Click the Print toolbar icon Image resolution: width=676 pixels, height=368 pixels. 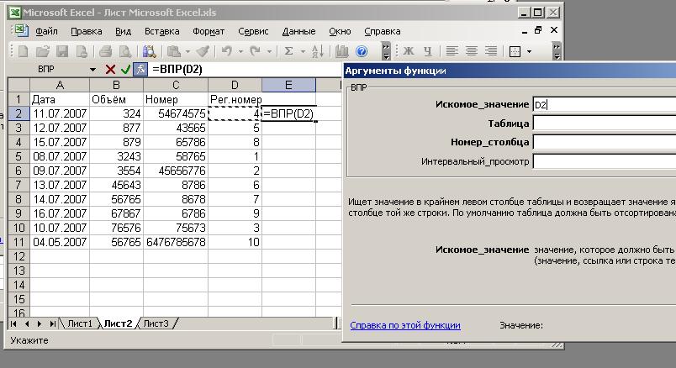(x=106, y=51)
